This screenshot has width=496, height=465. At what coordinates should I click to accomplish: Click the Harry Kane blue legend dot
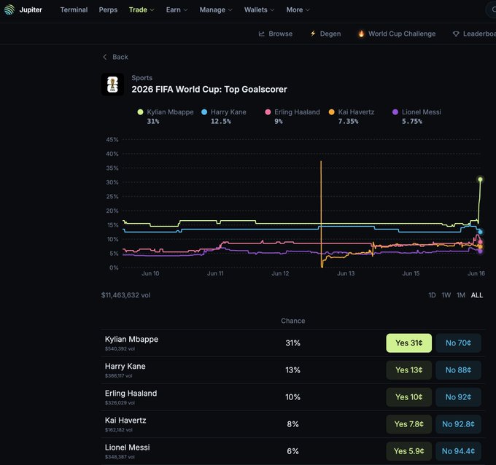coord(204,112)
